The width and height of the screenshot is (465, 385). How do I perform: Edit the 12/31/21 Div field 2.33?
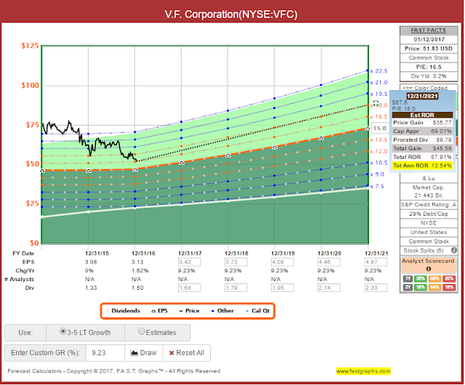(376, 288)
